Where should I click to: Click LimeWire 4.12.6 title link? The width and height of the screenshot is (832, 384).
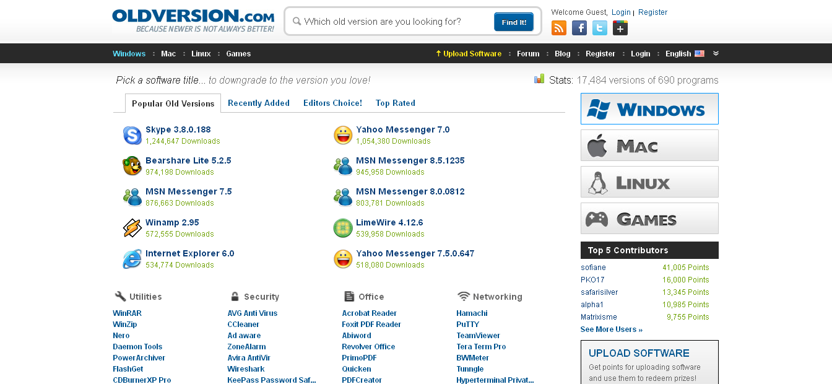pos(389,222)
